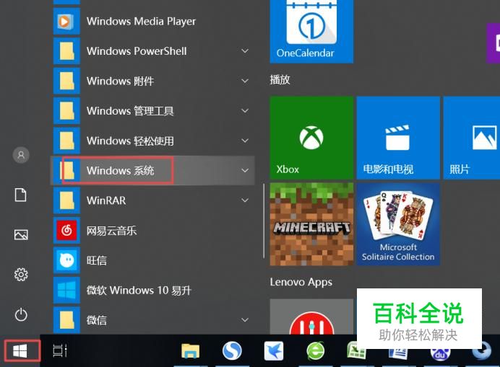Click the 网易云音乐 label

[111, 231]
